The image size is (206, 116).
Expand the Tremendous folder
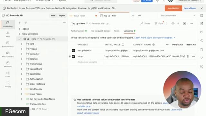tap(22, 64)
